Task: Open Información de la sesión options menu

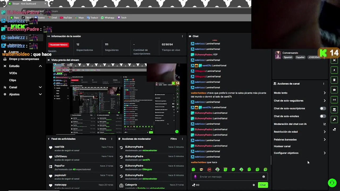Action: point(182,36)
